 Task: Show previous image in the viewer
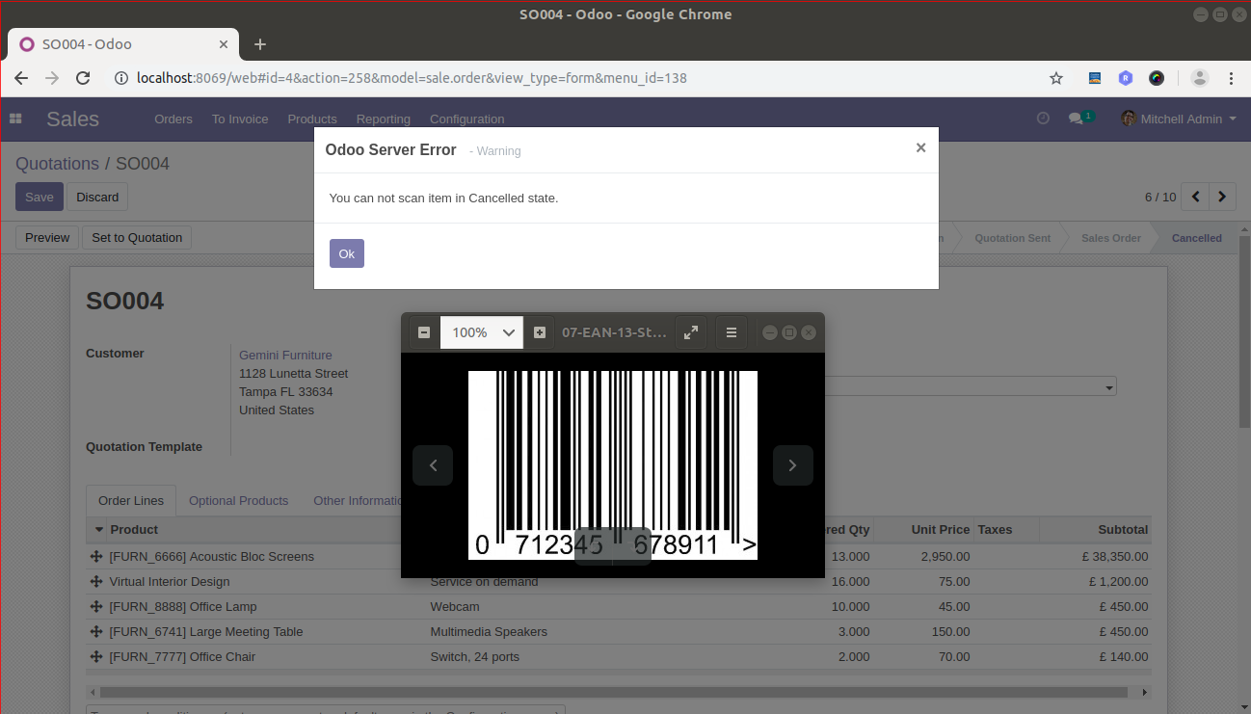tap(433, 465)
